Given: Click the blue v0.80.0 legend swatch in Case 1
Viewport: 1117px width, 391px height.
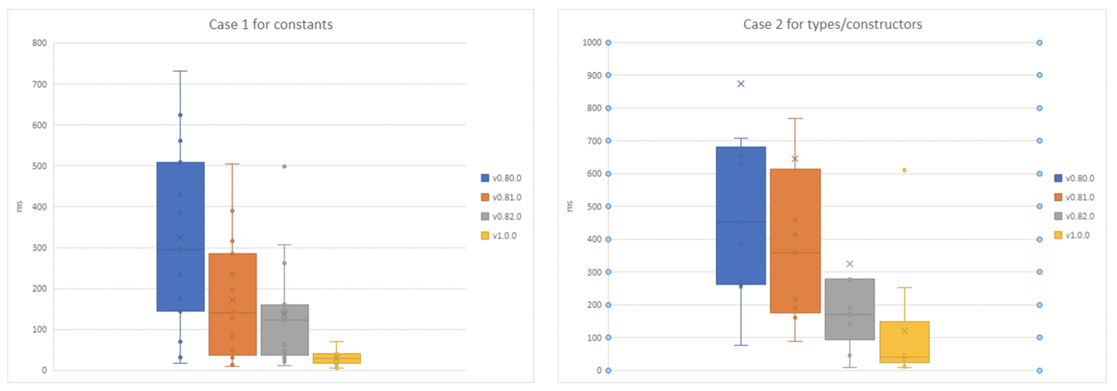Looking at the screenshot, I should pyautogui.click(x=484, y=178).
